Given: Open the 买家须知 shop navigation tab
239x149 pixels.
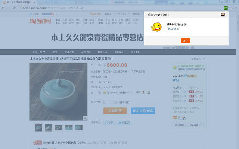Looking at the screenshot, I should (x=86, y=52).
